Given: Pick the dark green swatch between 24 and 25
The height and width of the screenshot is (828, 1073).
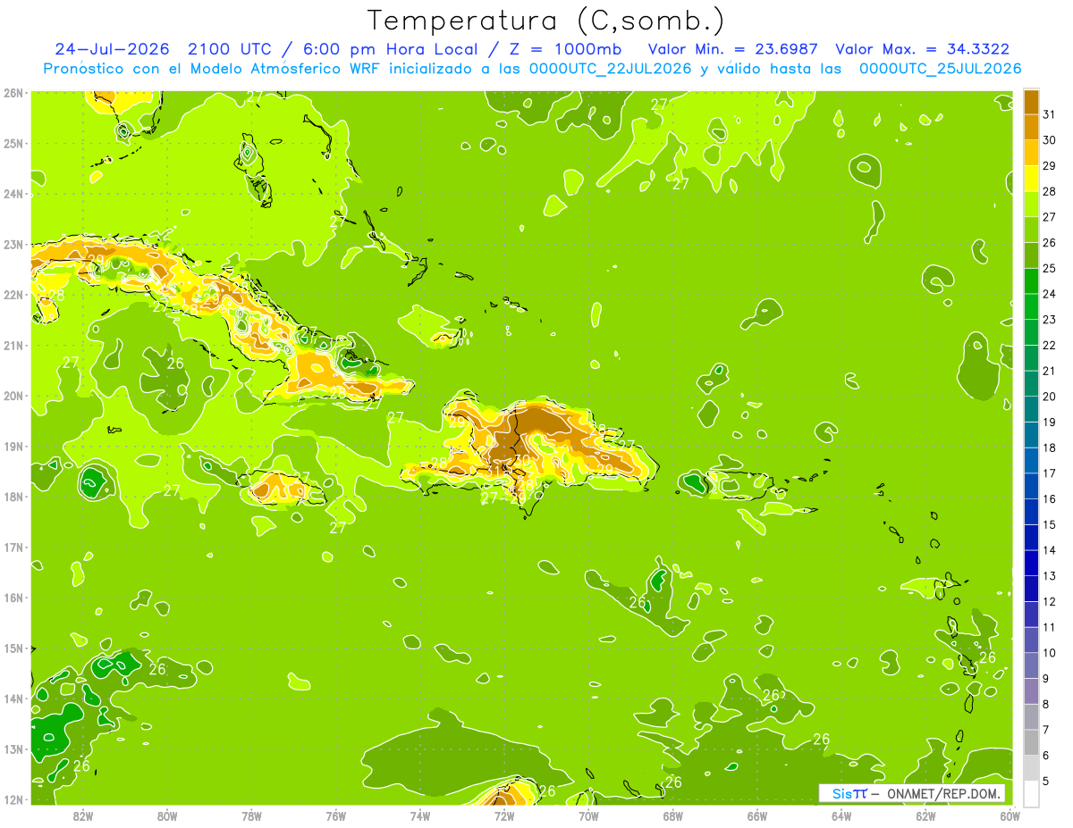Looking at the screenshot, I should 1030,280.
